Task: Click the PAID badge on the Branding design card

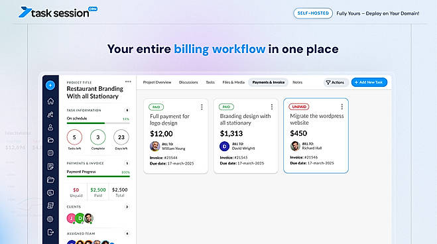Action: click(x=226, y=107)
